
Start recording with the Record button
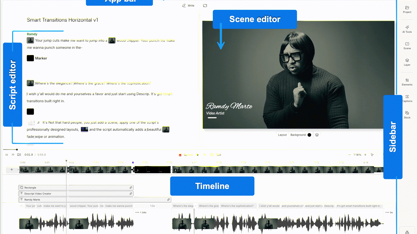(x=185, y=155)
